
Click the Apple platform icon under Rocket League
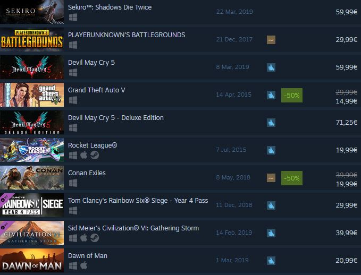point(84,155)
